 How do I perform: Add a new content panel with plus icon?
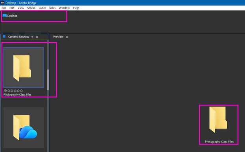32,37
